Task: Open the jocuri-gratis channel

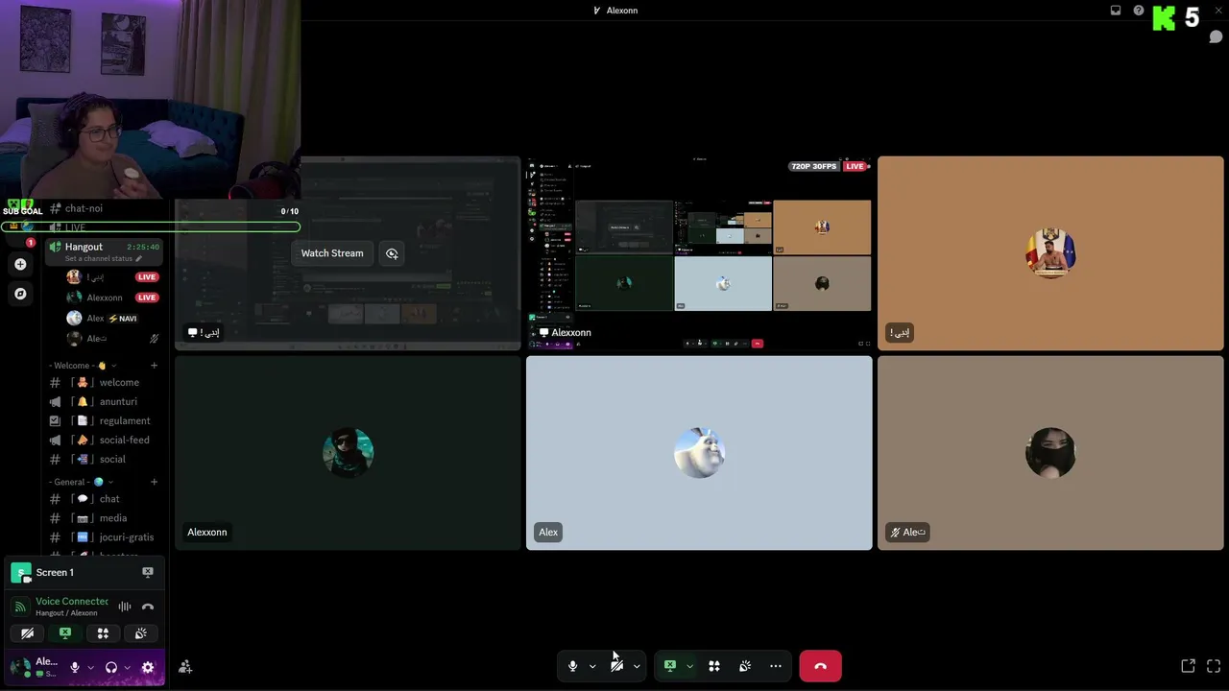Action: pos(104,537)
